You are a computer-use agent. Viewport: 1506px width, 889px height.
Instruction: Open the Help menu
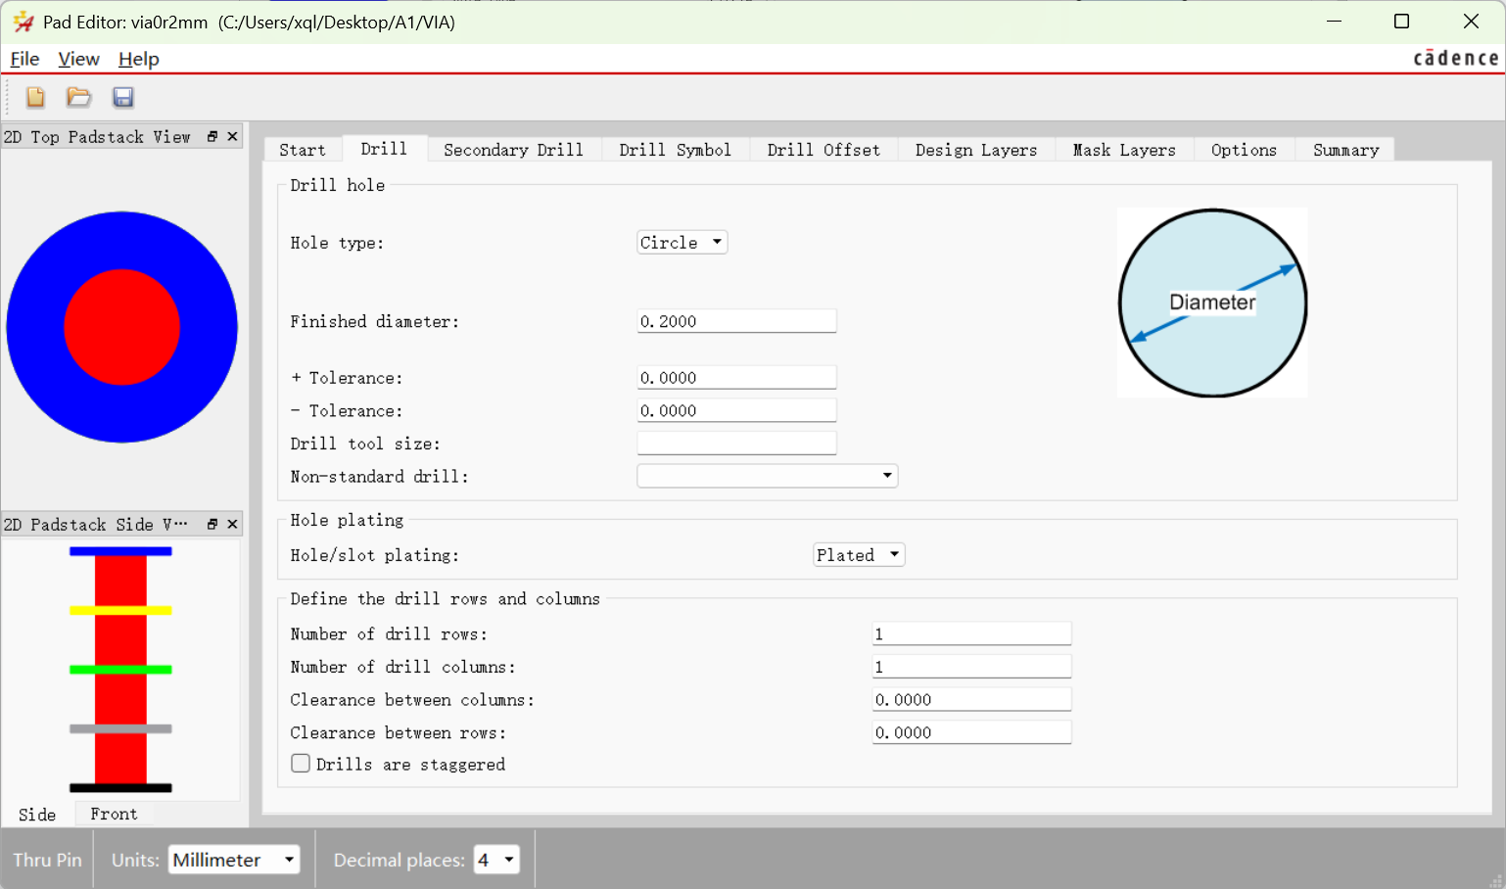[x=139, y=59]
